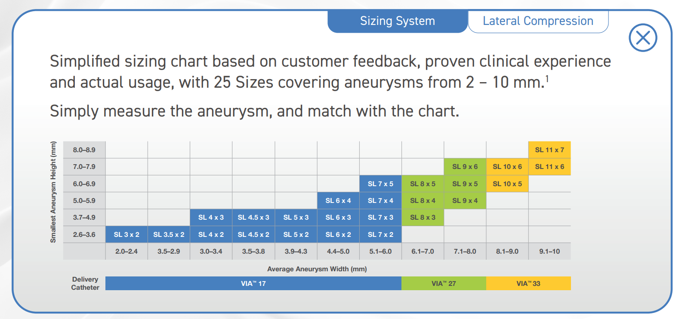Image resolution: width=685 pixels, height=319 pixels.
Task: Select the SL 6 x 4 cell
Action: click(x=338, y=200)
